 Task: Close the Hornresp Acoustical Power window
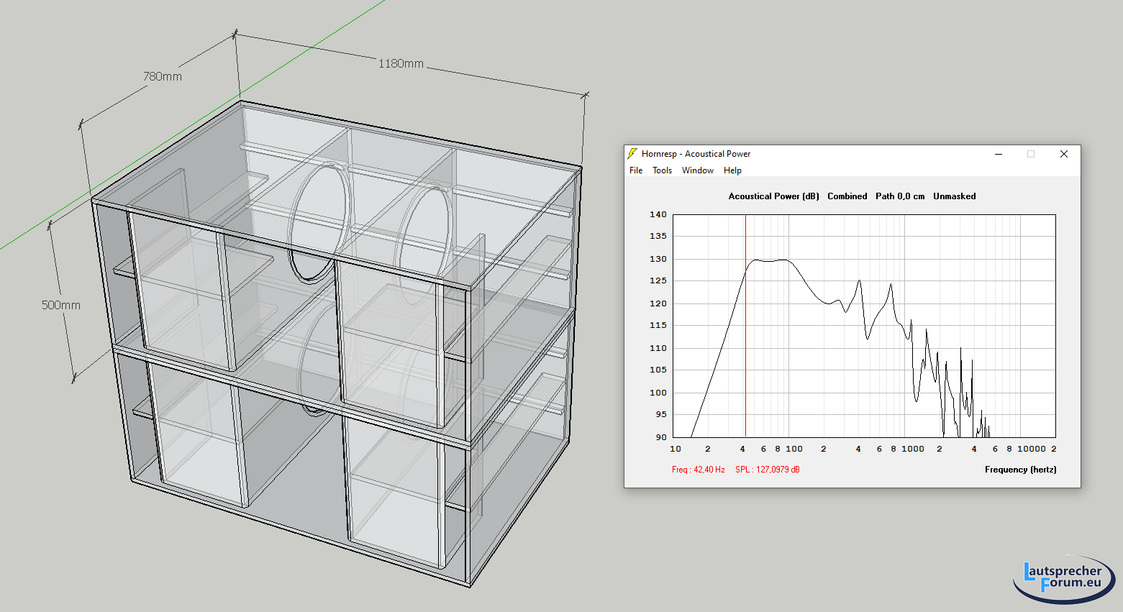tap(1063, 154)
